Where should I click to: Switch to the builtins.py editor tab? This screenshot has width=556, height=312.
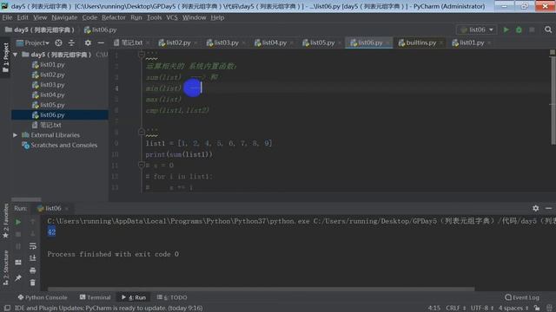420,42
